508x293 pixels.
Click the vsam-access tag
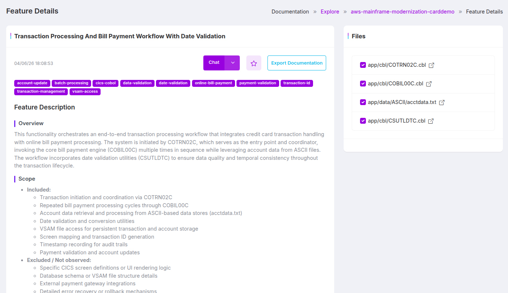(85, 92)
